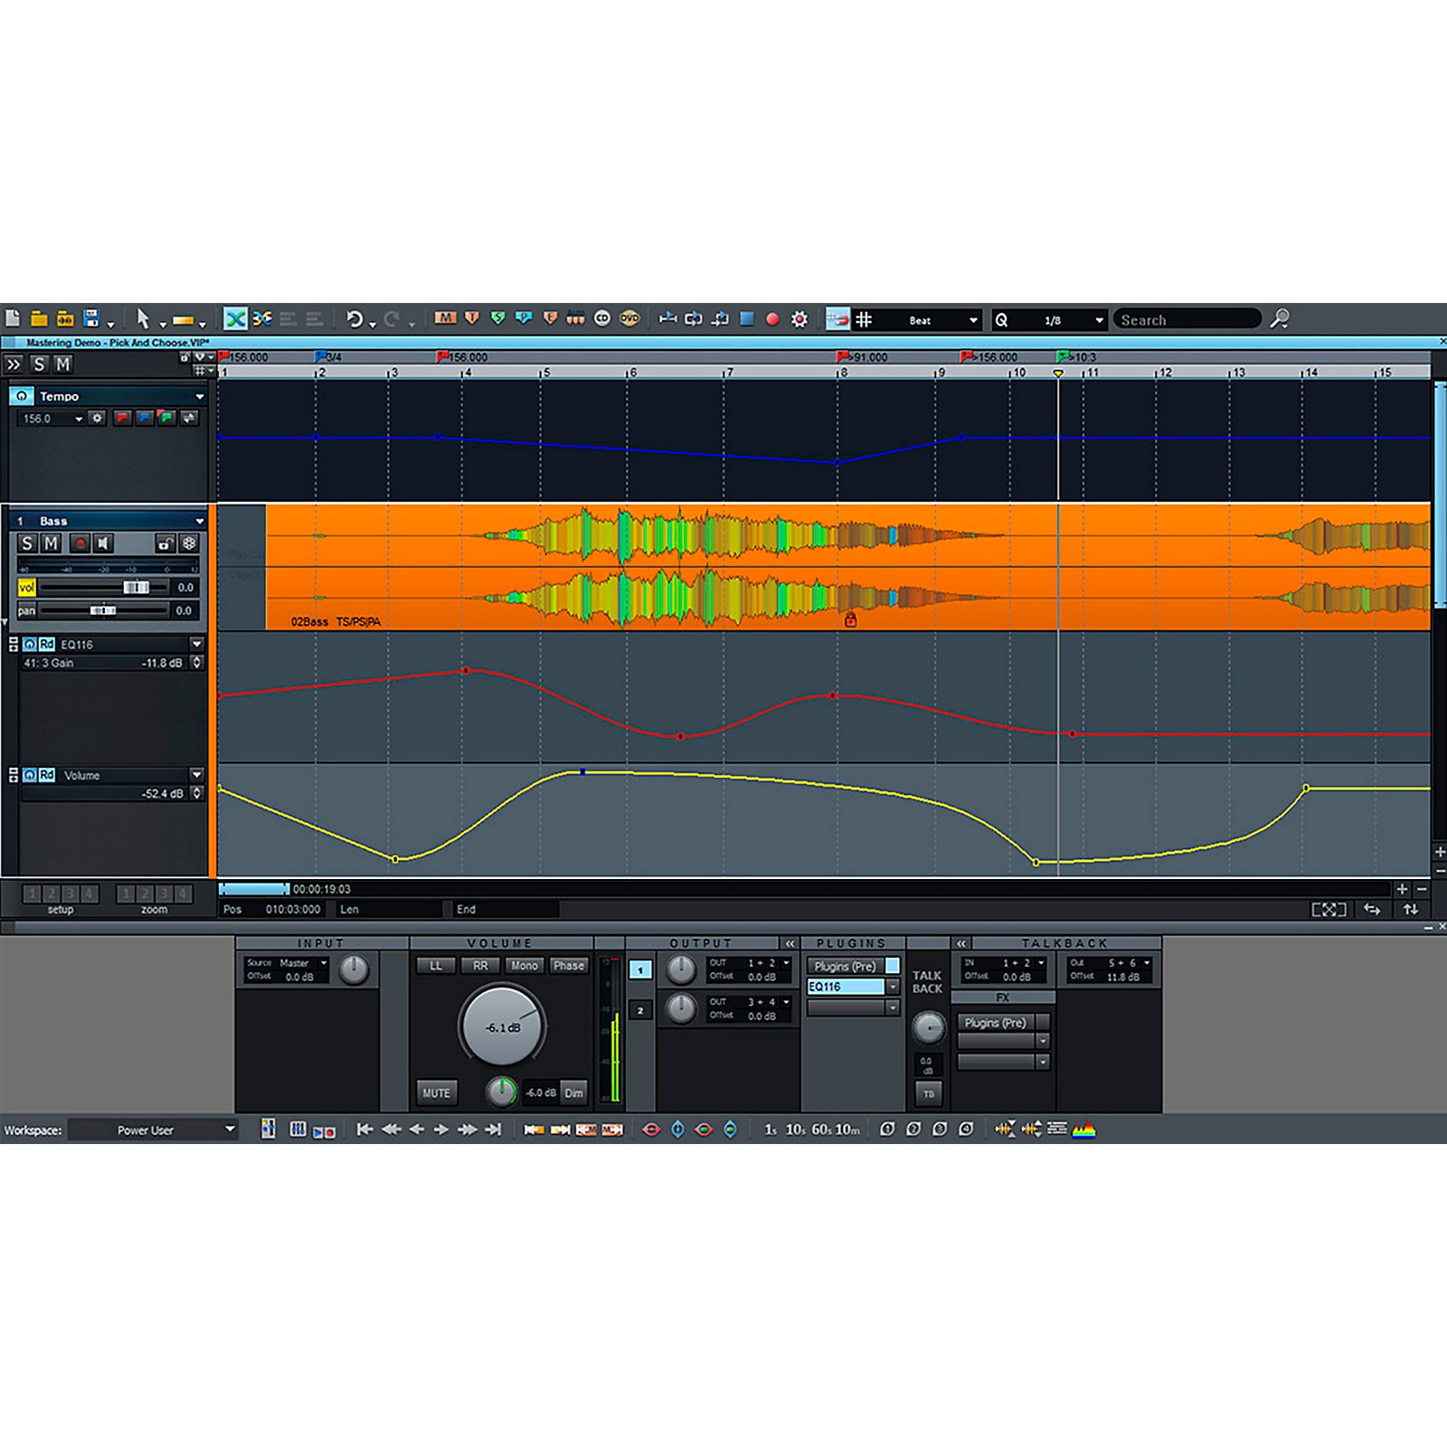Expand the Tempo track dropdown arrow
The height and width of the screenshot is (1447, 1447).
200,396
